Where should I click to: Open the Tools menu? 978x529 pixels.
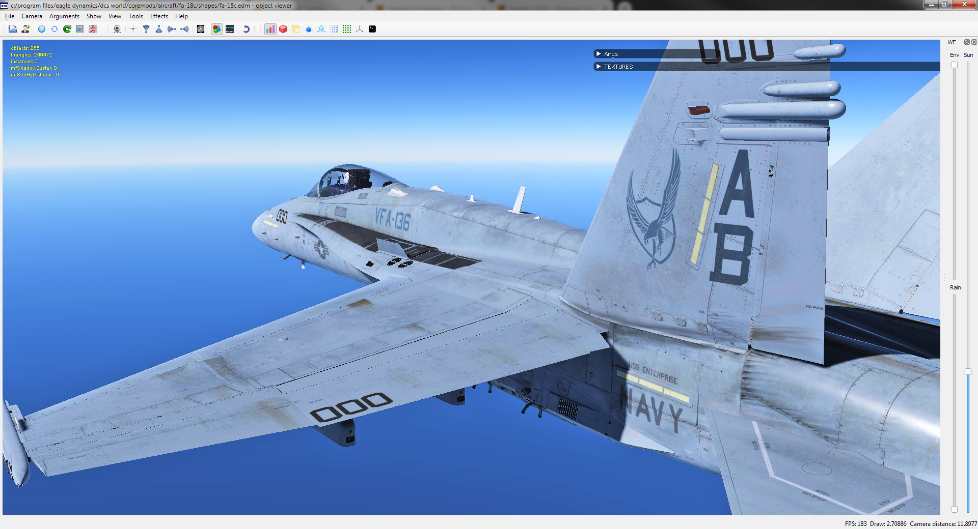135,16
